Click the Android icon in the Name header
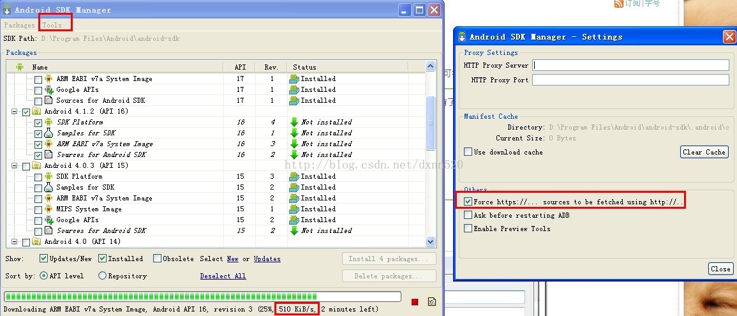Viewport: 737px width, 316px height. point(20,67)
